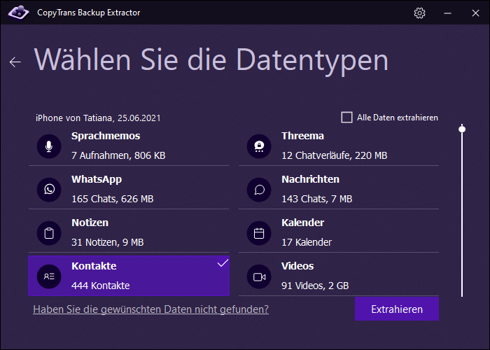Click the scrollbar handle of the data list
Screen dimensions: 490x350
point(462,129)
